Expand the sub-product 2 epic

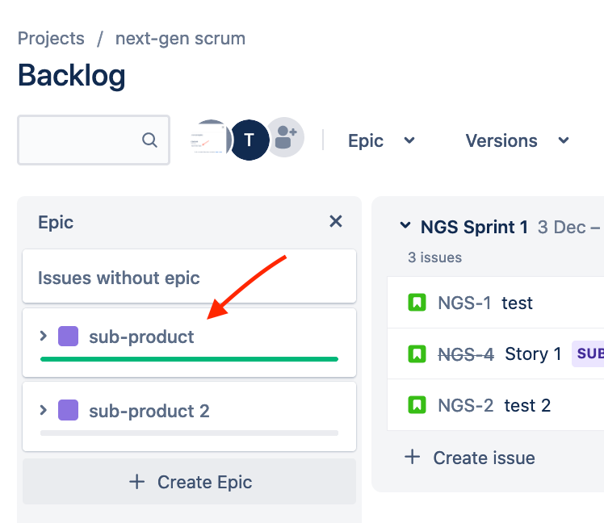coord(44,410)
